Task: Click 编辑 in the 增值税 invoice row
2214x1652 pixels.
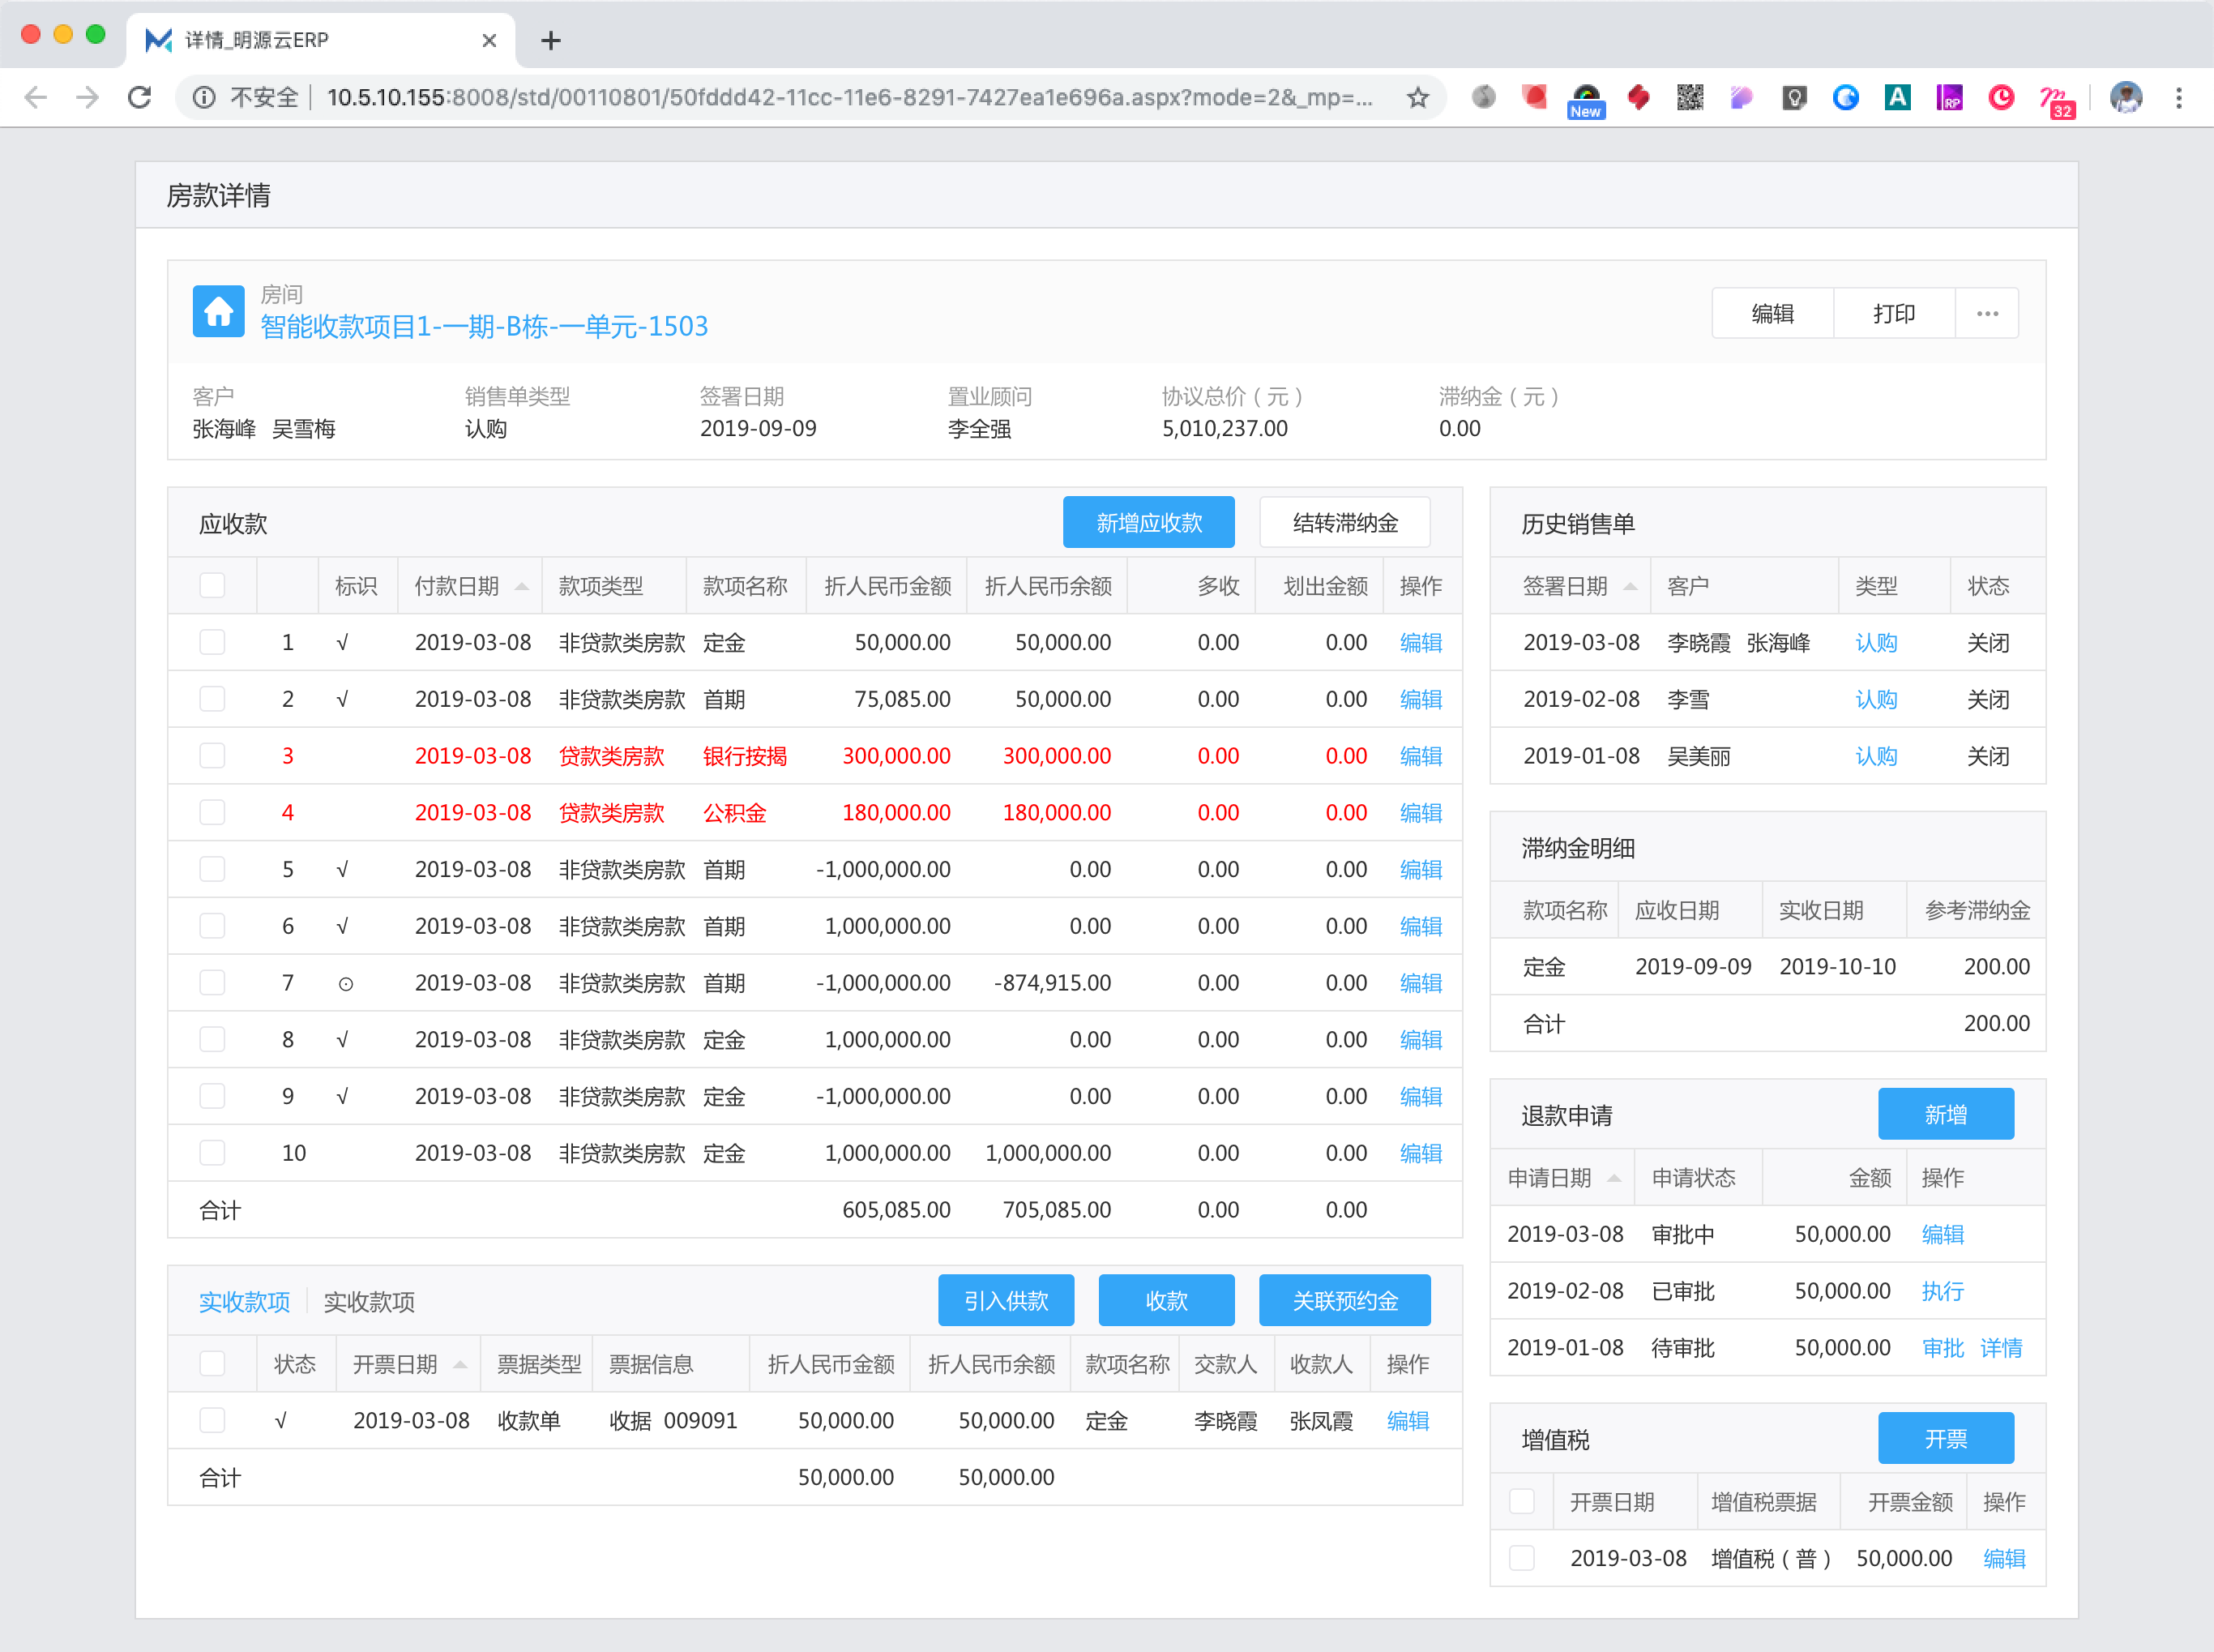Action: 2004,1558
